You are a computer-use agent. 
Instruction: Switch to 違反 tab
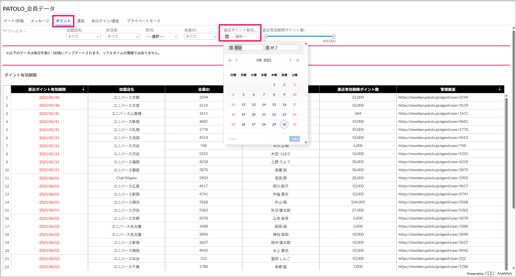tap(81, 21)
